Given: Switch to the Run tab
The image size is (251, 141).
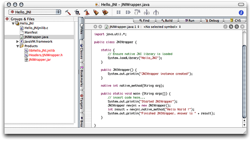Looking at the screenshot, I should pos(190,20).
